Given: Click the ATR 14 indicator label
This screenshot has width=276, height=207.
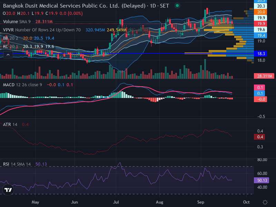Looking at the screenshot, I should (x=10, y=125).
